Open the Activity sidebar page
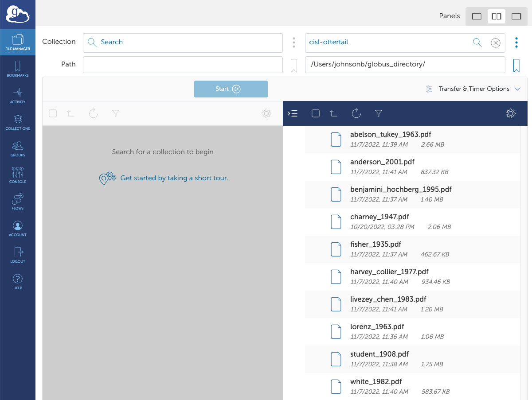This screenshot has height=400, width=532. click(x=18, y=96)
